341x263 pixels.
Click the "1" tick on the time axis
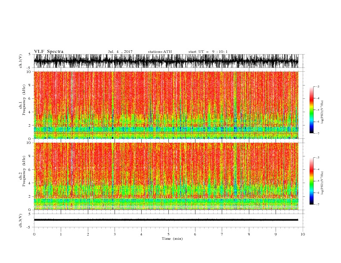point(61,234)
